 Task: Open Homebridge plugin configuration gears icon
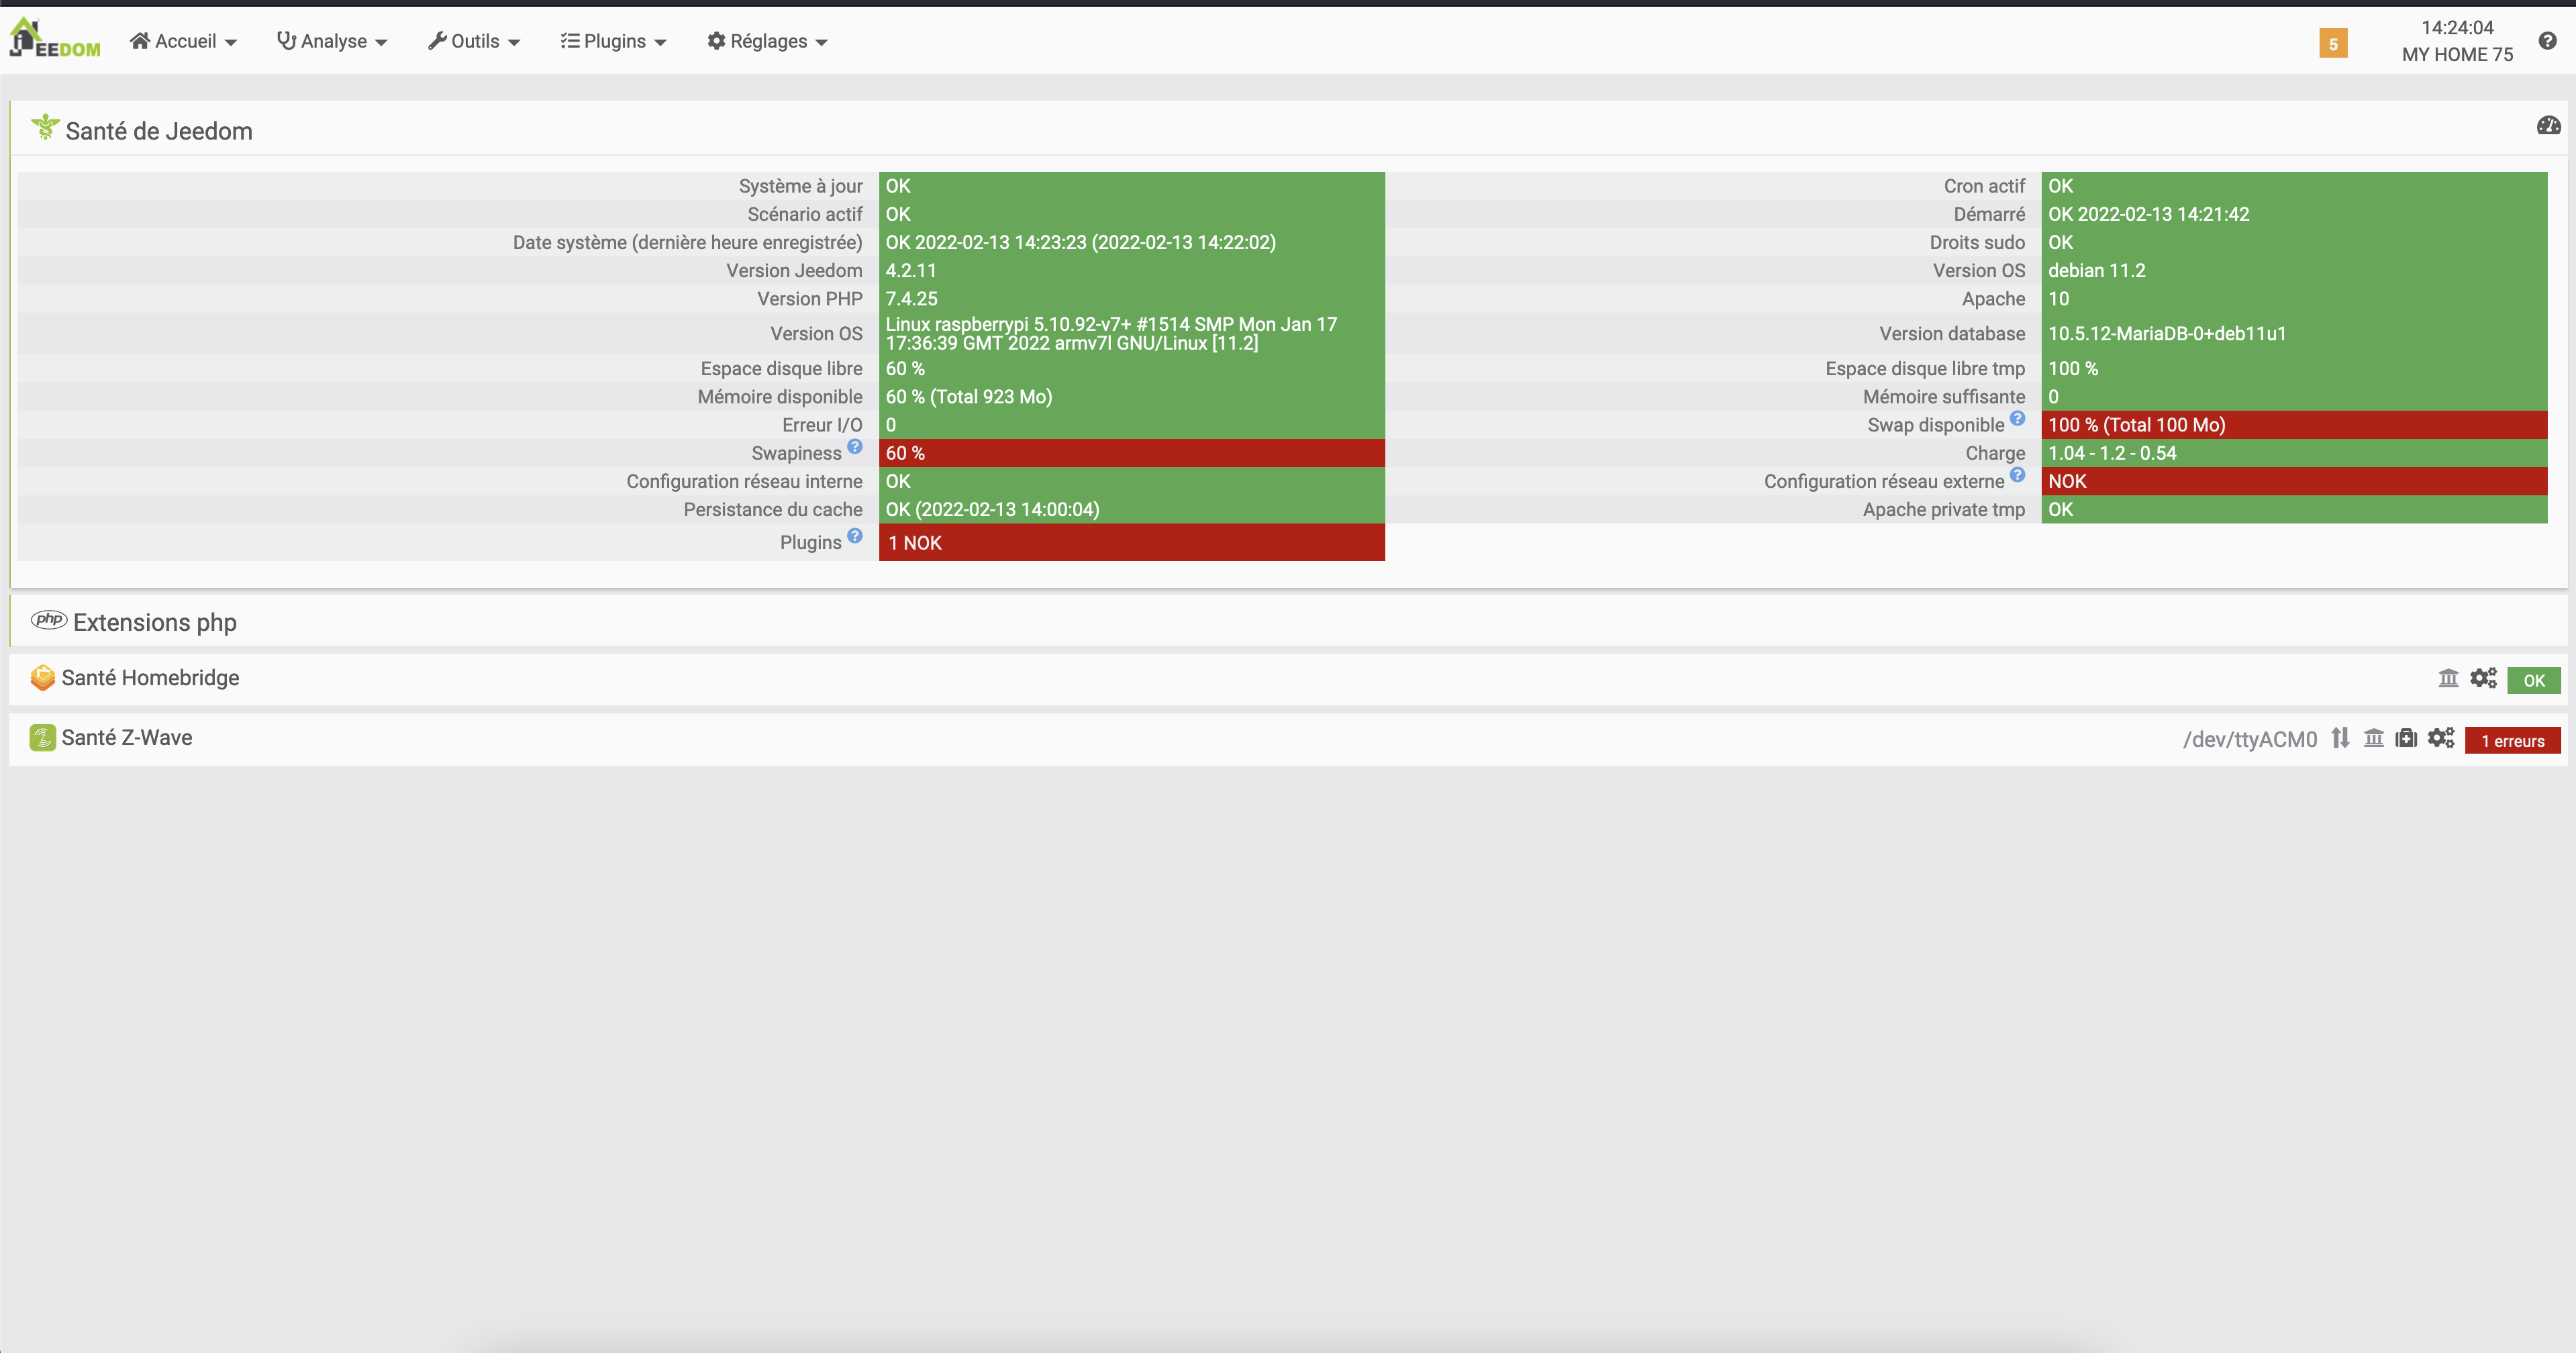point(2483,679)
